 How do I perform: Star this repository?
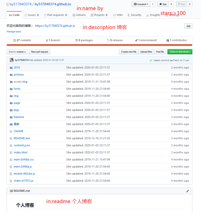click(x=163, y=4)
